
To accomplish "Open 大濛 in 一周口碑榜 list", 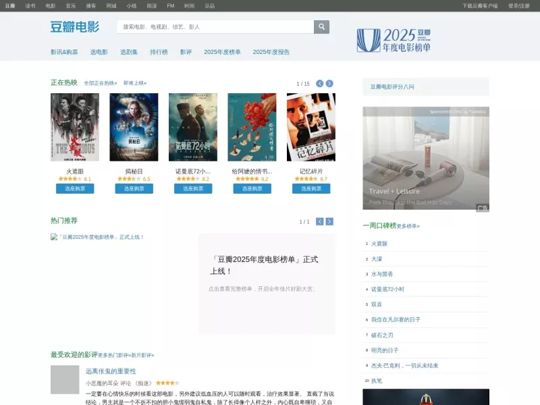I will click(x=377, y=259).
